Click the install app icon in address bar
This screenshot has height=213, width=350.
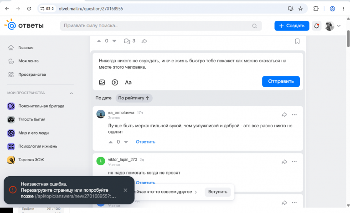[x=290, y=9]
